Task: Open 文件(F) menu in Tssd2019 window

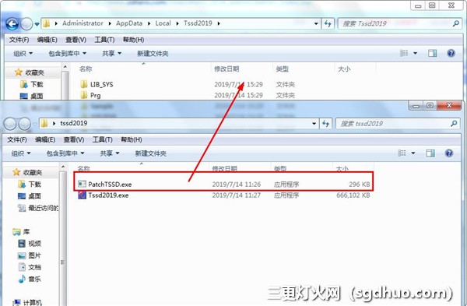Action: point(19,40)
